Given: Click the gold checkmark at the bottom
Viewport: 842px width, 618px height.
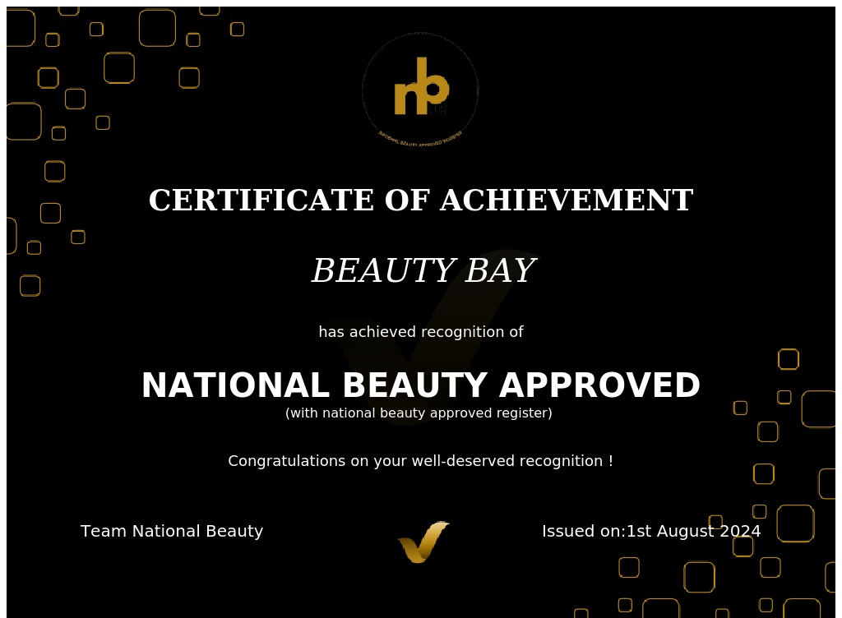Looking at the screenshot, I should click(423, 542).
